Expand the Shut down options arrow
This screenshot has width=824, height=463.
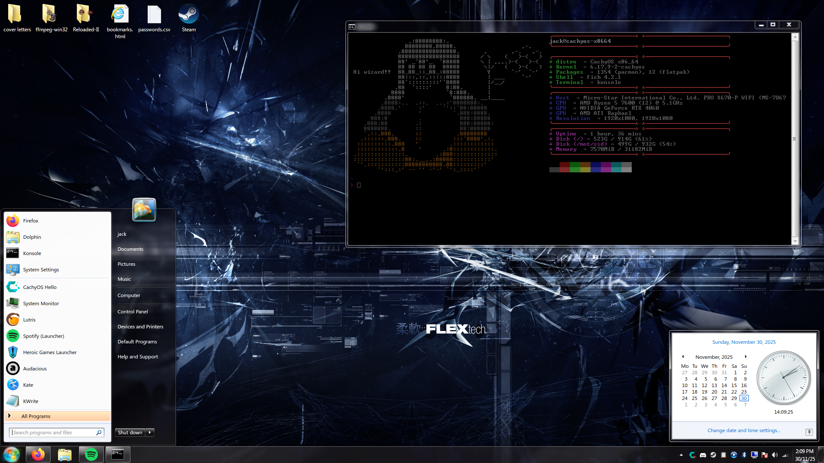[150, 432]
